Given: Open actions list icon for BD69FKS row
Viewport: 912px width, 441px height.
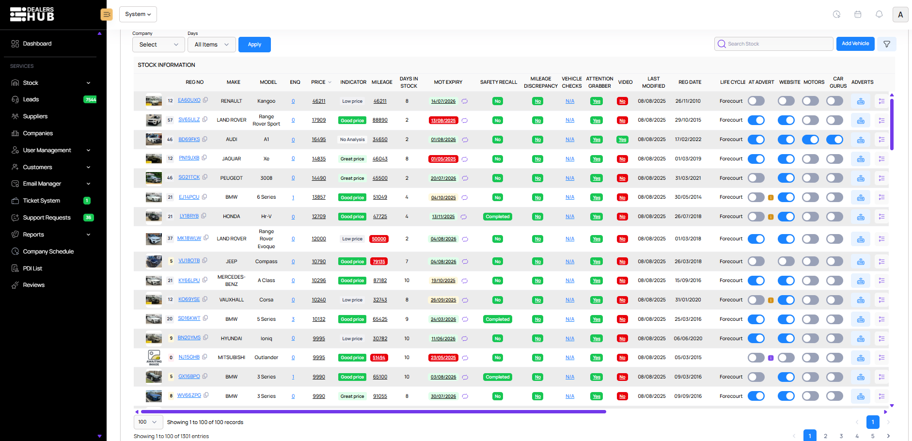Looking at the screenshot, I should [881, 140].
